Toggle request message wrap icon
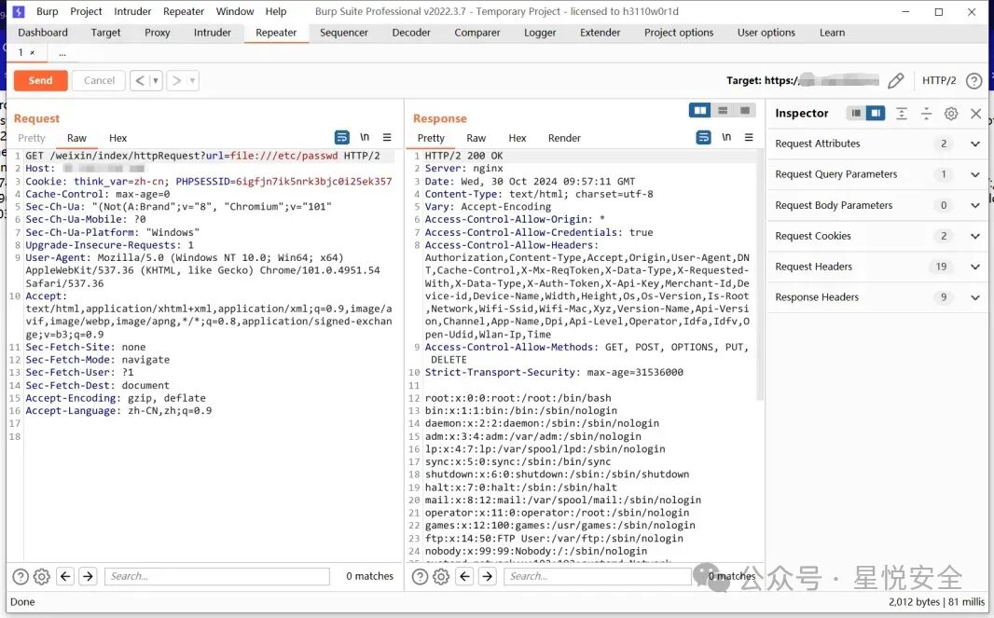Image resolution: width=994 pixels, height=618 pixels. [x=341, y=137]
